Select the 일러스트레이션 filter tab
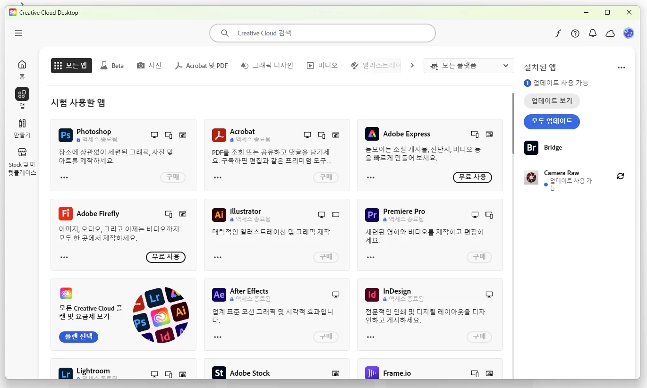Viewport: 647px width, 388px height. coord(376,66)
